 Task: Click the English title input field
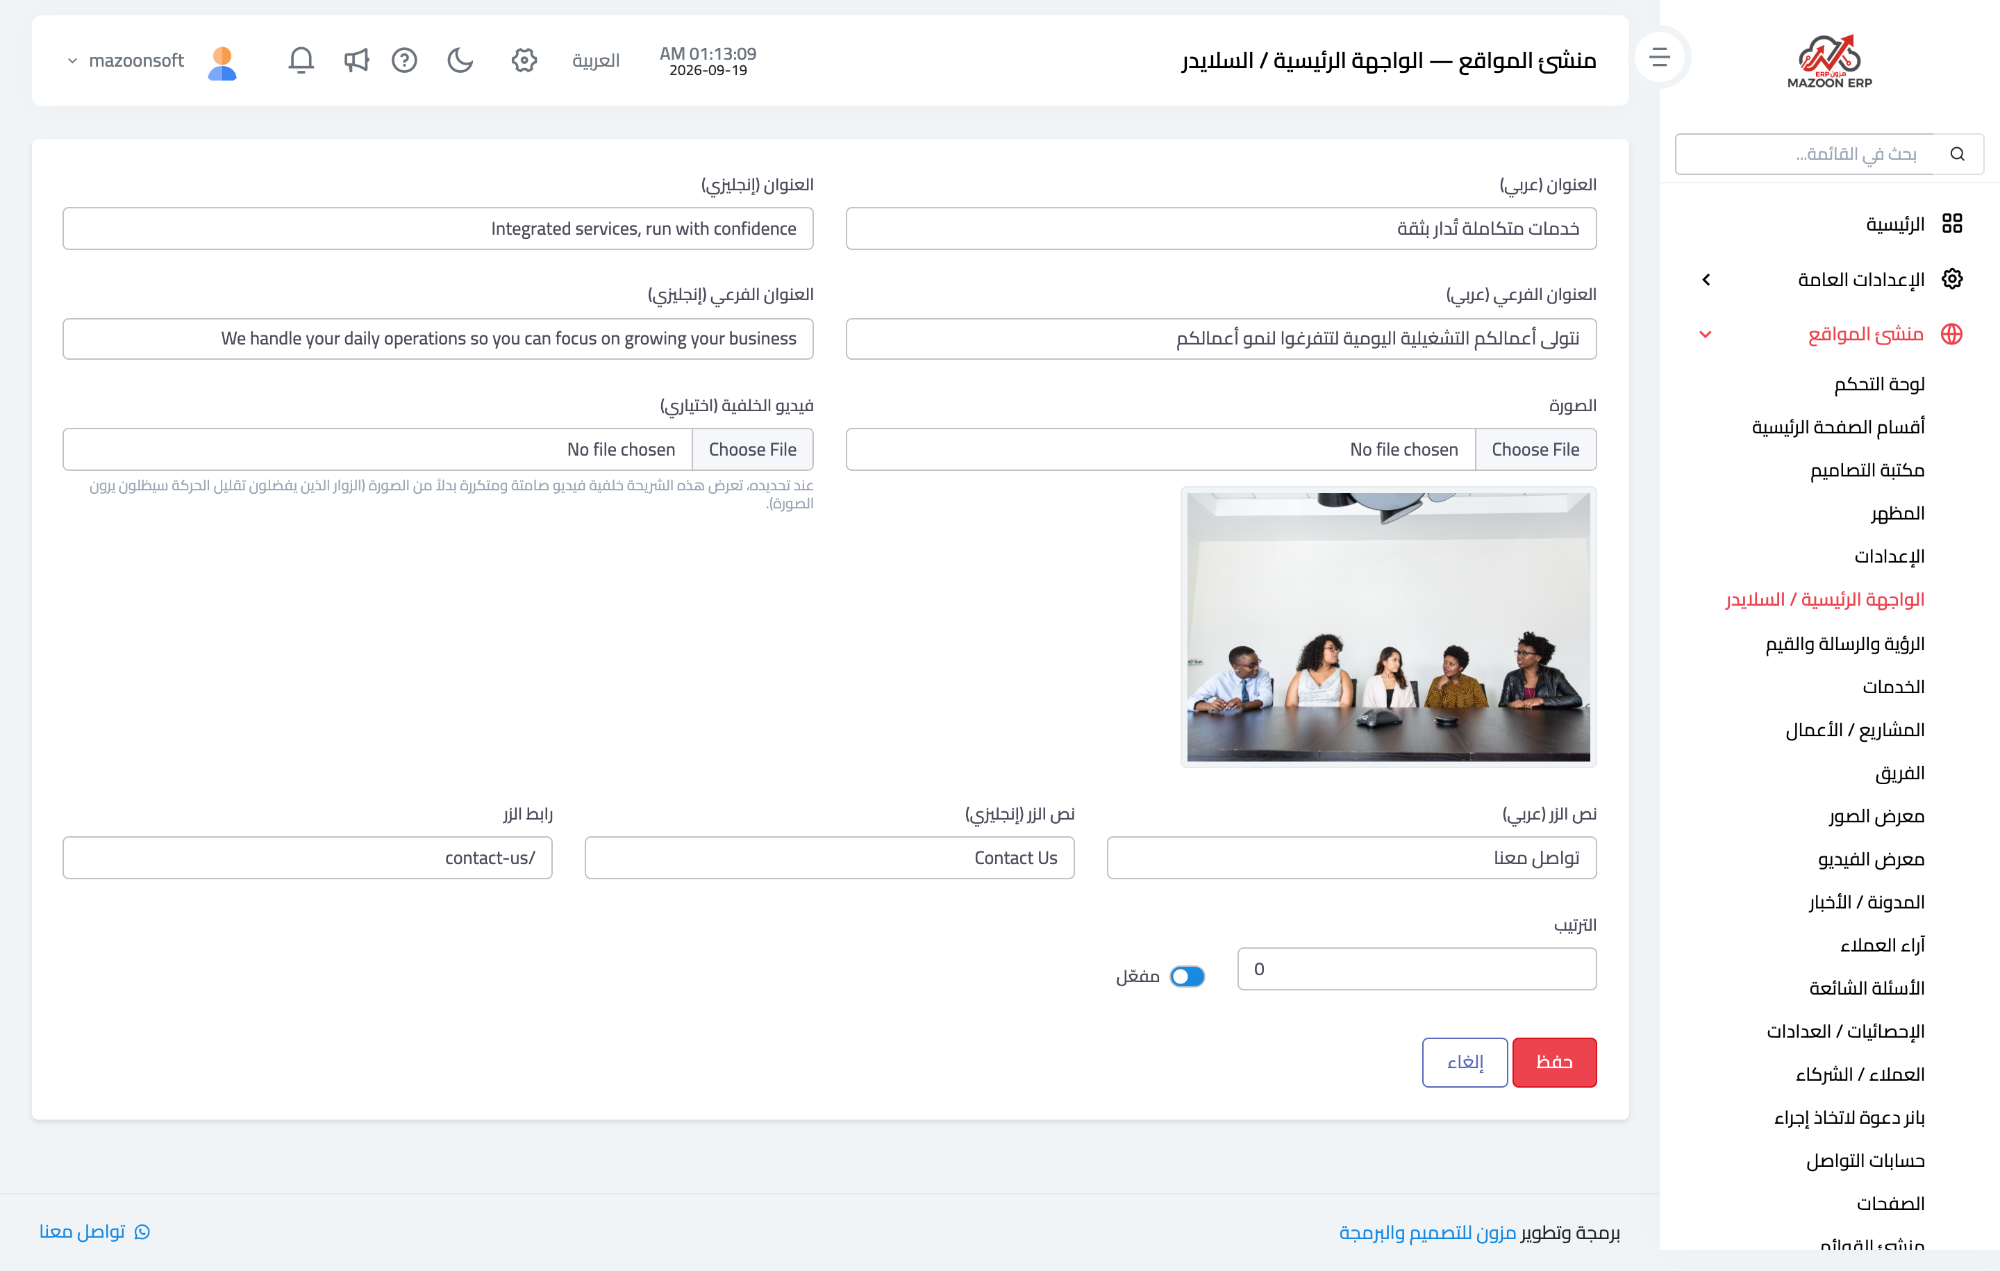point(437,229)
